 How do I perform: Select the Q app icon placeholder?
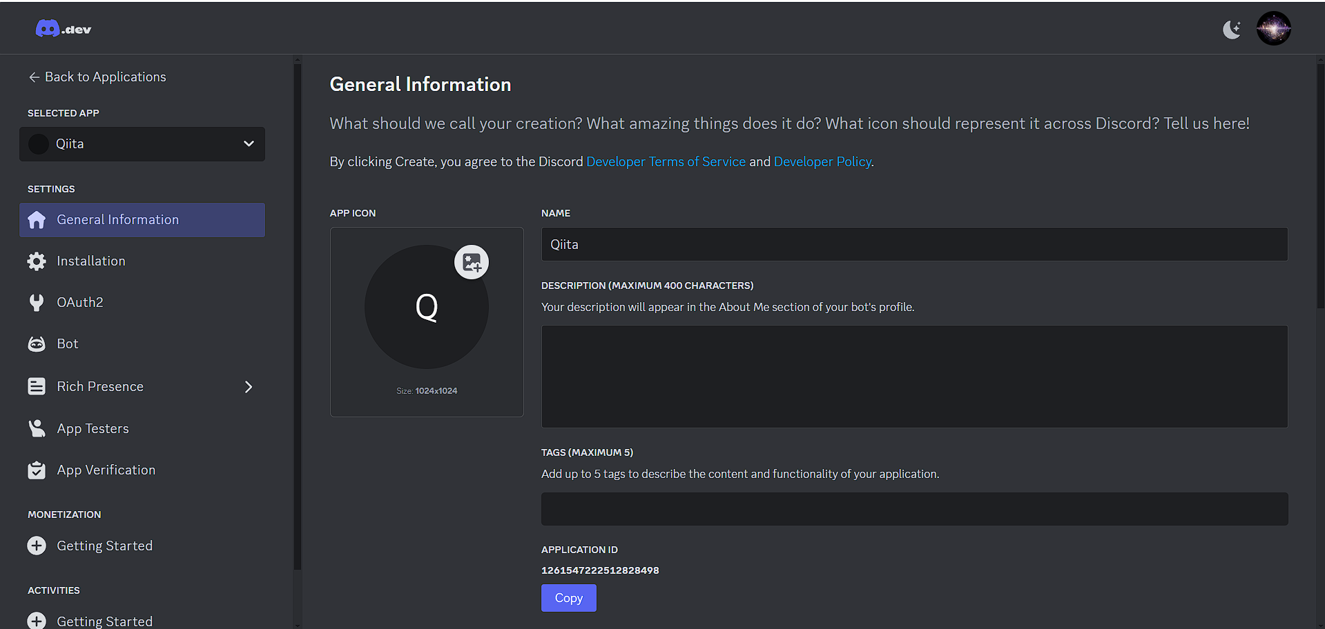pos(427,307)
